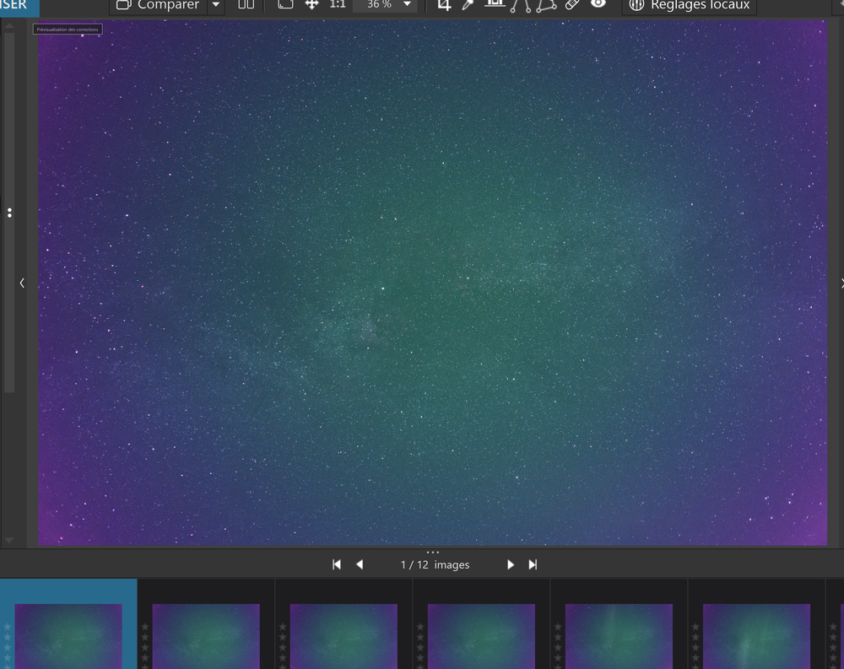Click the Prévisualisation des corrections label
The width and height of the screenshot is (844, 669).
(68, 30)
